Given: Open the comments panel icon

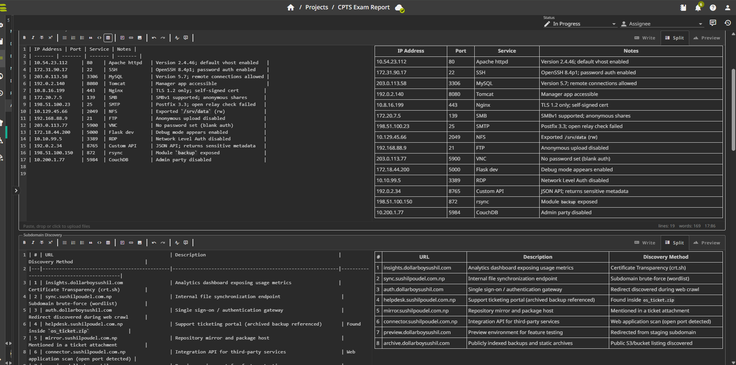Looking at the screenshot, I should [x=713, y=23].
